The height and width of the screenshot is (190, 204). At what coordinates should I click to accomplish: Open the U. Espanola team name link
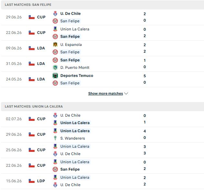point(71,45)
